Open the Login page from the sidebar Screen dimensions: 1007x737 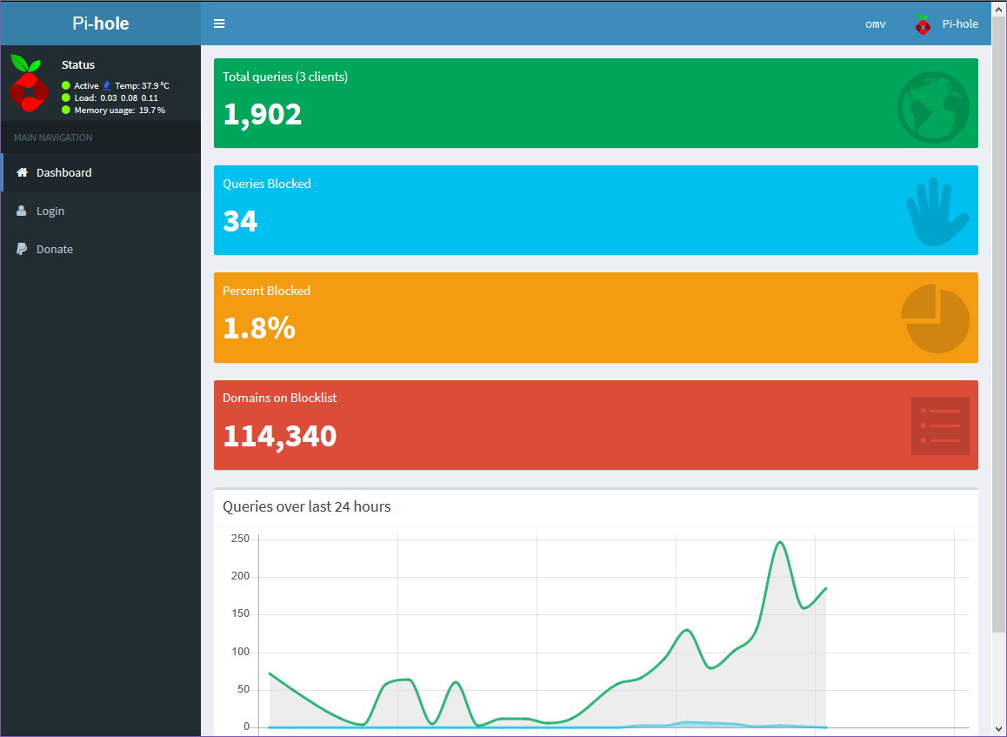point(50,211)
